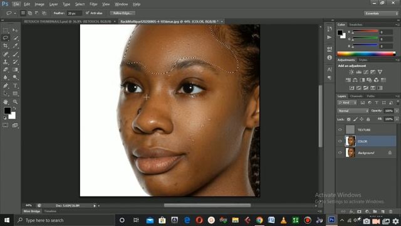This screenshot has width=401, height=226.
Task: Open the Filter menu
Action: click(x=93, y=4)
